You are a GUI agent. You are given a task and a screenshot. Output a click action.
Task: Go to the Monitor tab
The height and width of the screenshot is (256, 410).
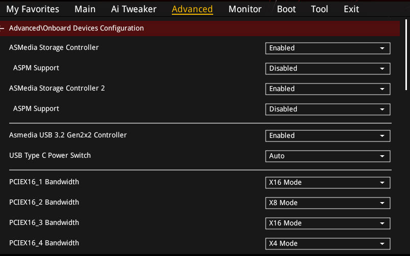point(245,9)
